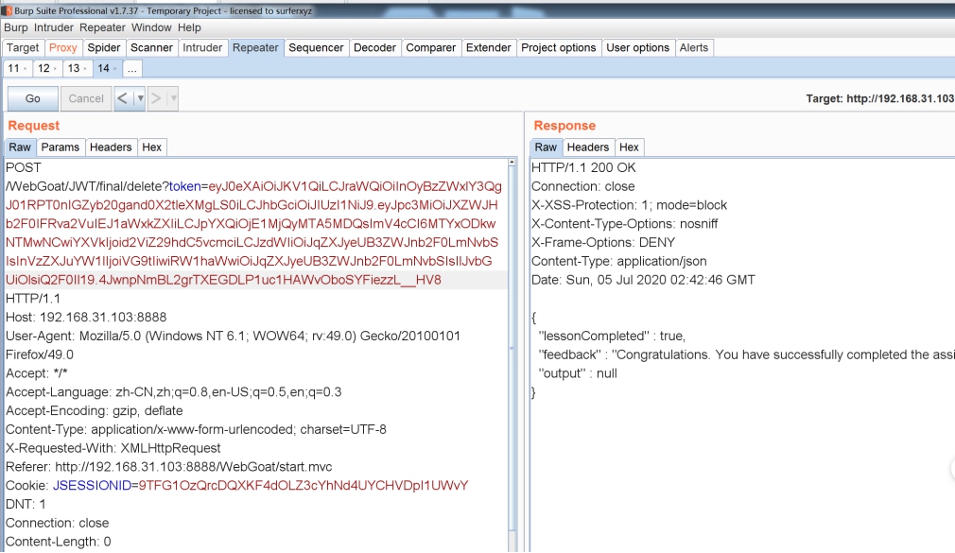Screen dimensions: 955x553
Task: Click the Target host label
Action: tap(880, 98)
